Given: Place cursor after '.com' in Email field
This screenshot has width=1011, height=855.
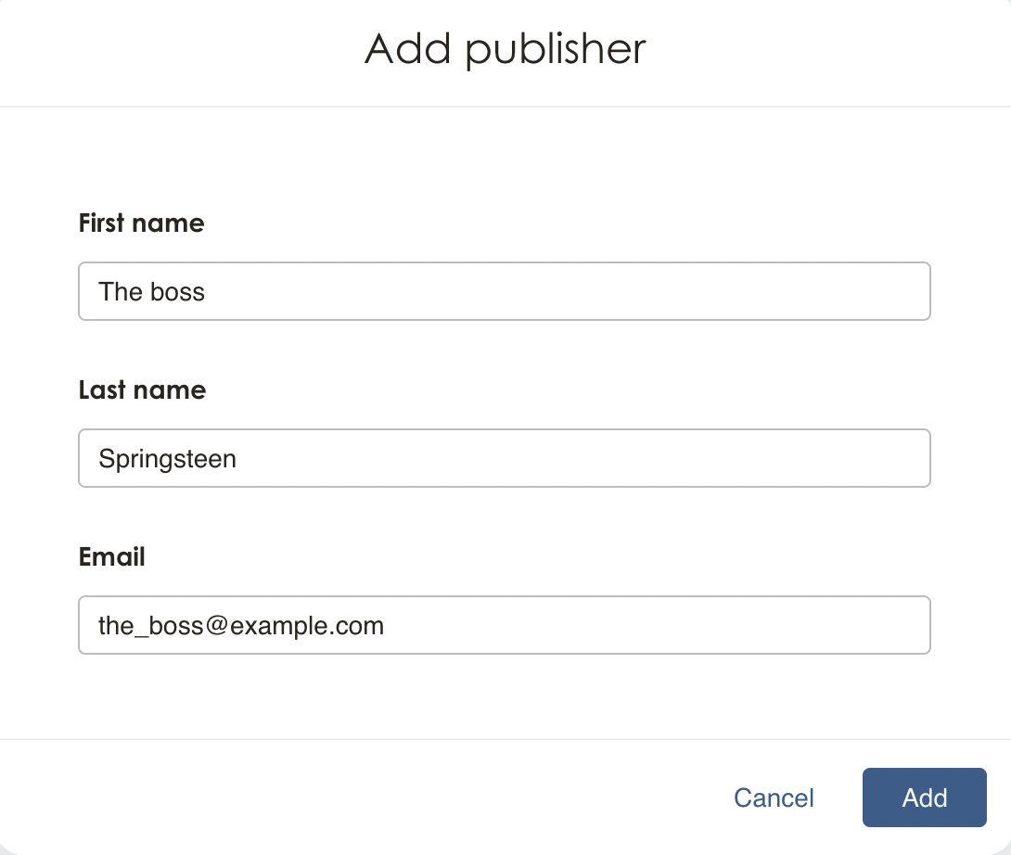Looking at the screenshot, I should click(x=386, y=625).
